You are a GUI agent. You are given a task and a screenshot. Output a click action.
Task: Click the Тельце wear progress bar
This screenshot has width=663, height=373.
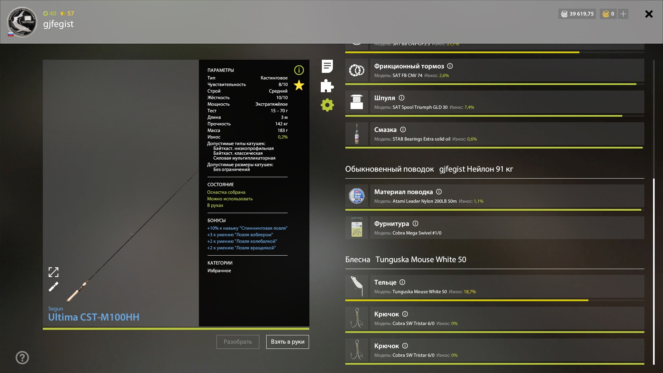(495, 300)
